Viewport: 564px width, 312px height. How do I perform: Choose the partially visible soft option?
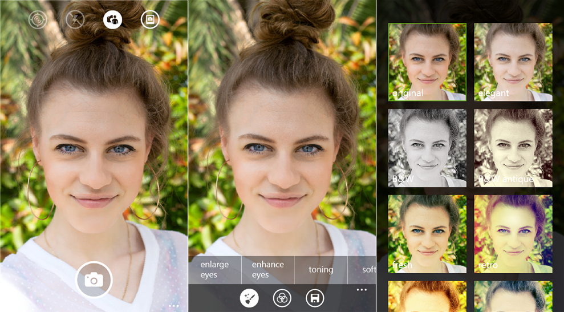362,270
